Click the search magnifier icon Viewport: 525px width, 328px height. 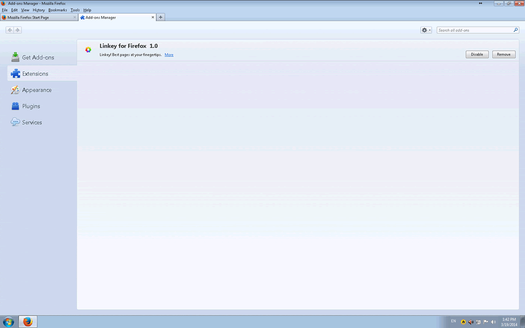(515, 30)
